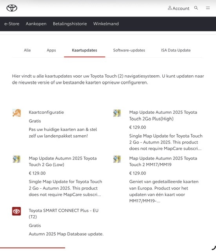Click 'Pas uw huidige kaarten aan' description
The width and height of the screenshot is (216, 251).
point(63,133)
